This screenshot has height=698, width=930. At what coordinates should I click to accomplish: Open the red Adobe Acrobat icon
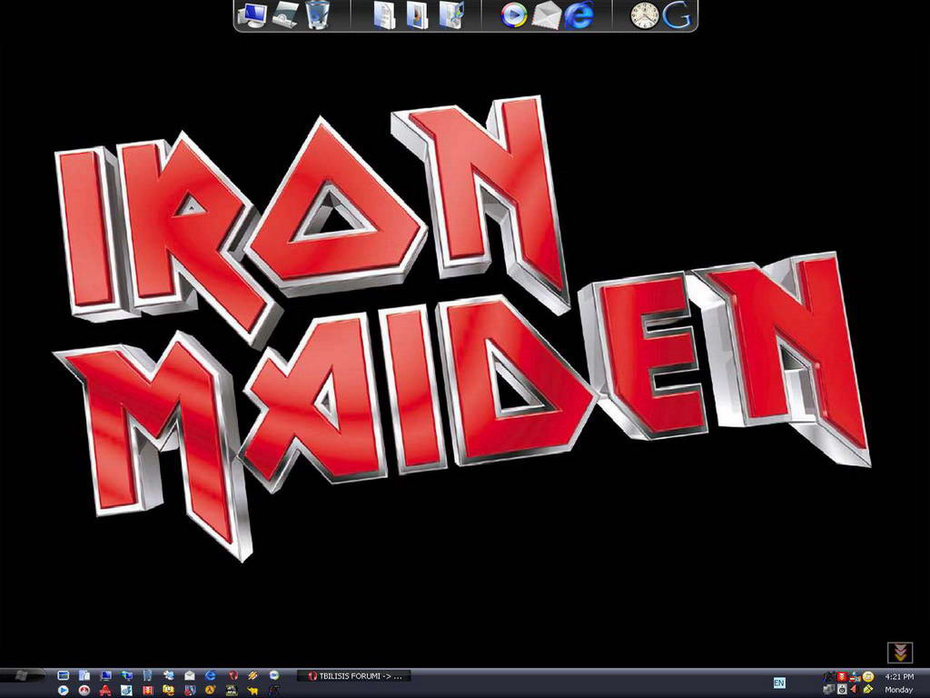click(105, 690)
